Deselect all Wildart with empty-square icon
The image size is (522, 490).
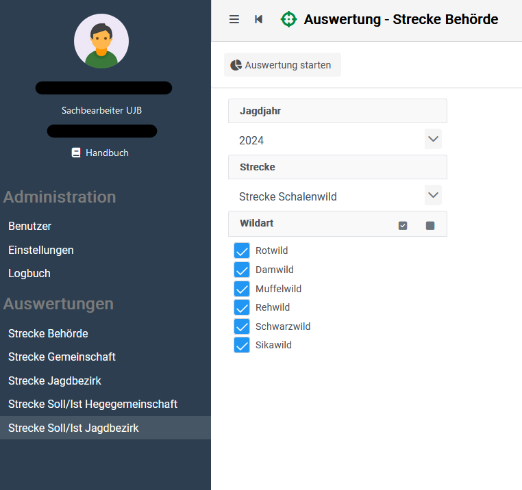[x=430, y=225]
